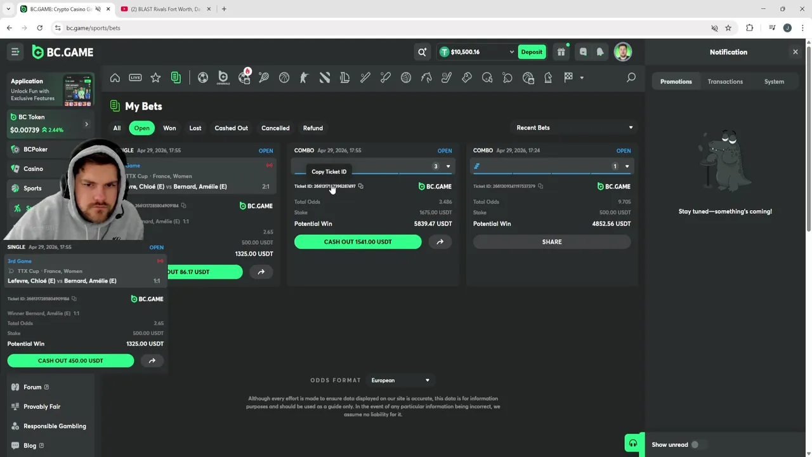Viewport: 812px width, 457px height.
Task: Open Counter-Strike esports icon
Action: pyautogui.click(x=304, y=77)
